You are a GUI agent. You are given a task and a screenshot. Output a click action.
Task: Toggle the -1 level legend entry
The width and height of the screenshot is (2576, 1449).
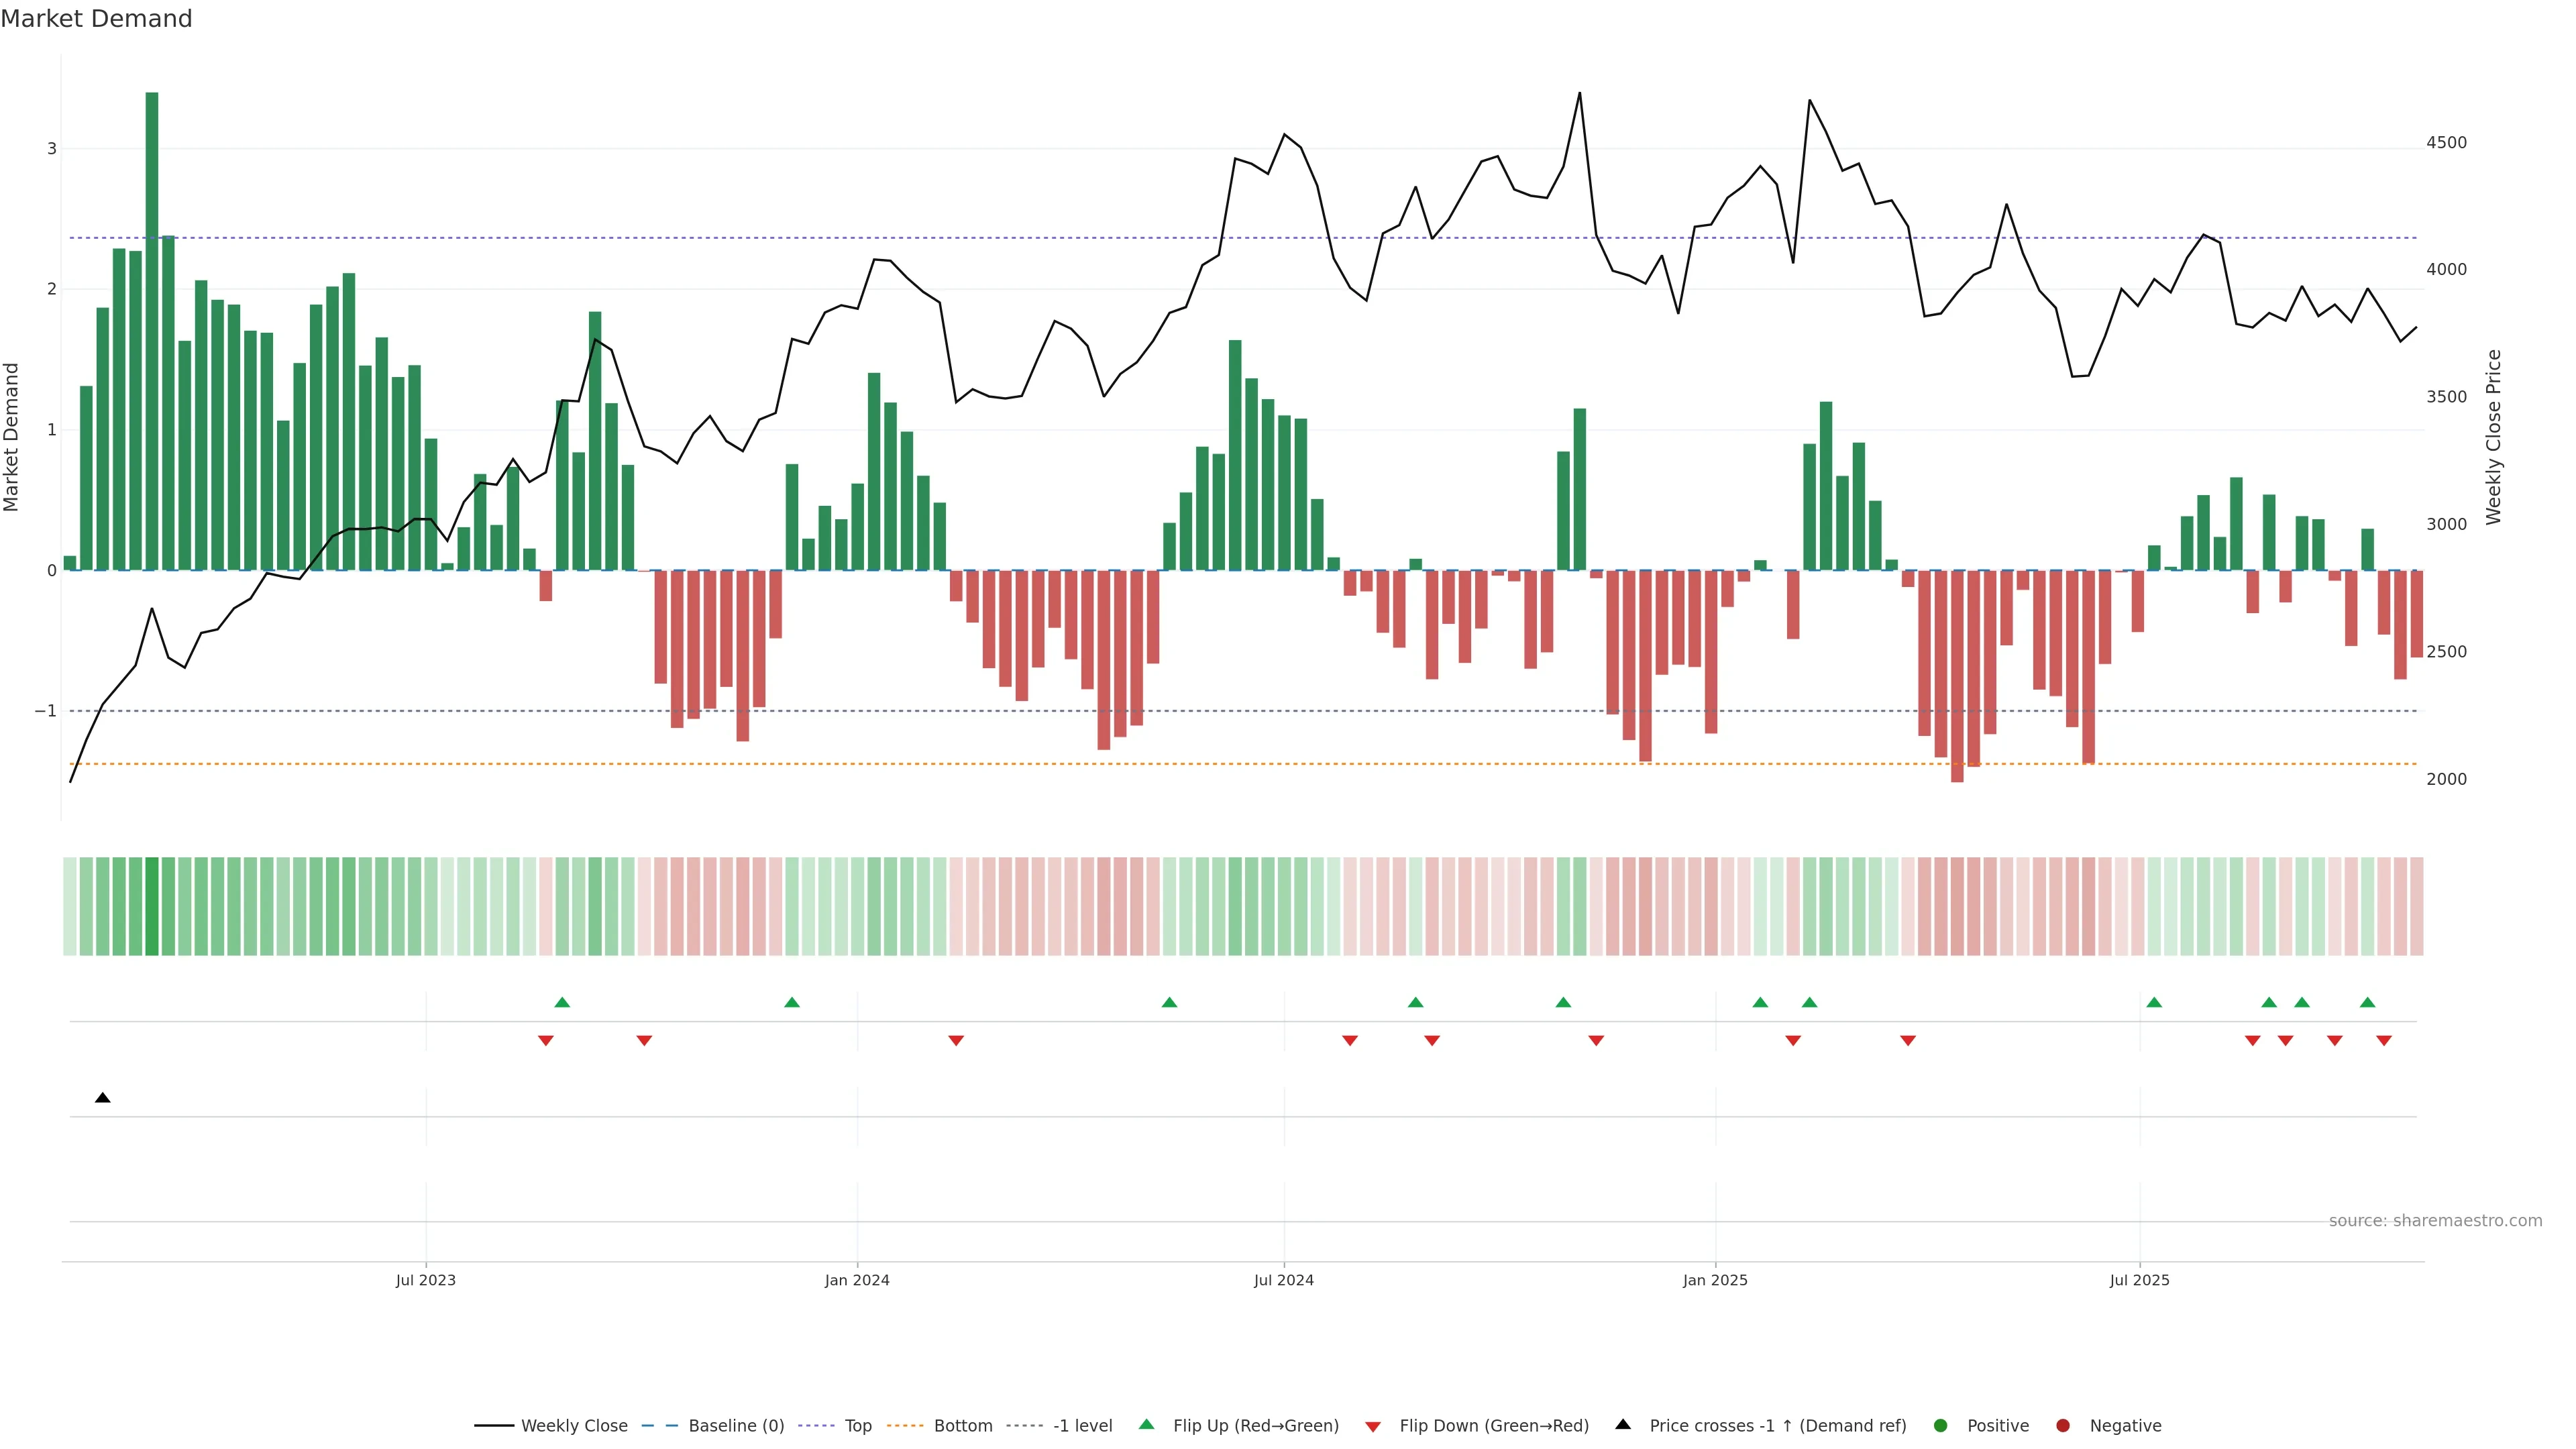pyautogui.click(x=1082, y=1426)
